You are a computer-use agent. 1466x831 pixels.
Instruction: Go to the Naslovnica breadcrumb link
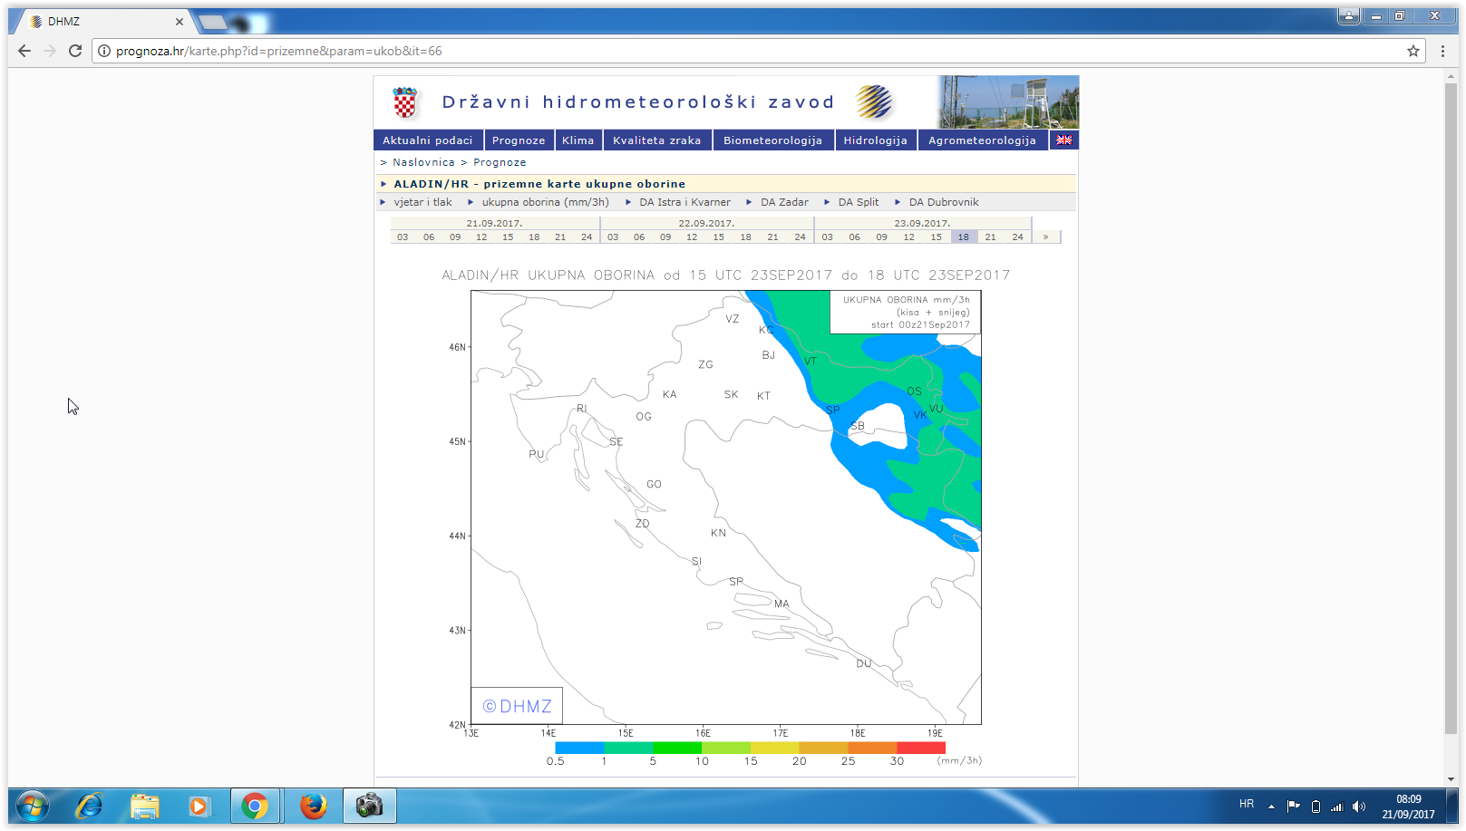[x=423, y=162]
